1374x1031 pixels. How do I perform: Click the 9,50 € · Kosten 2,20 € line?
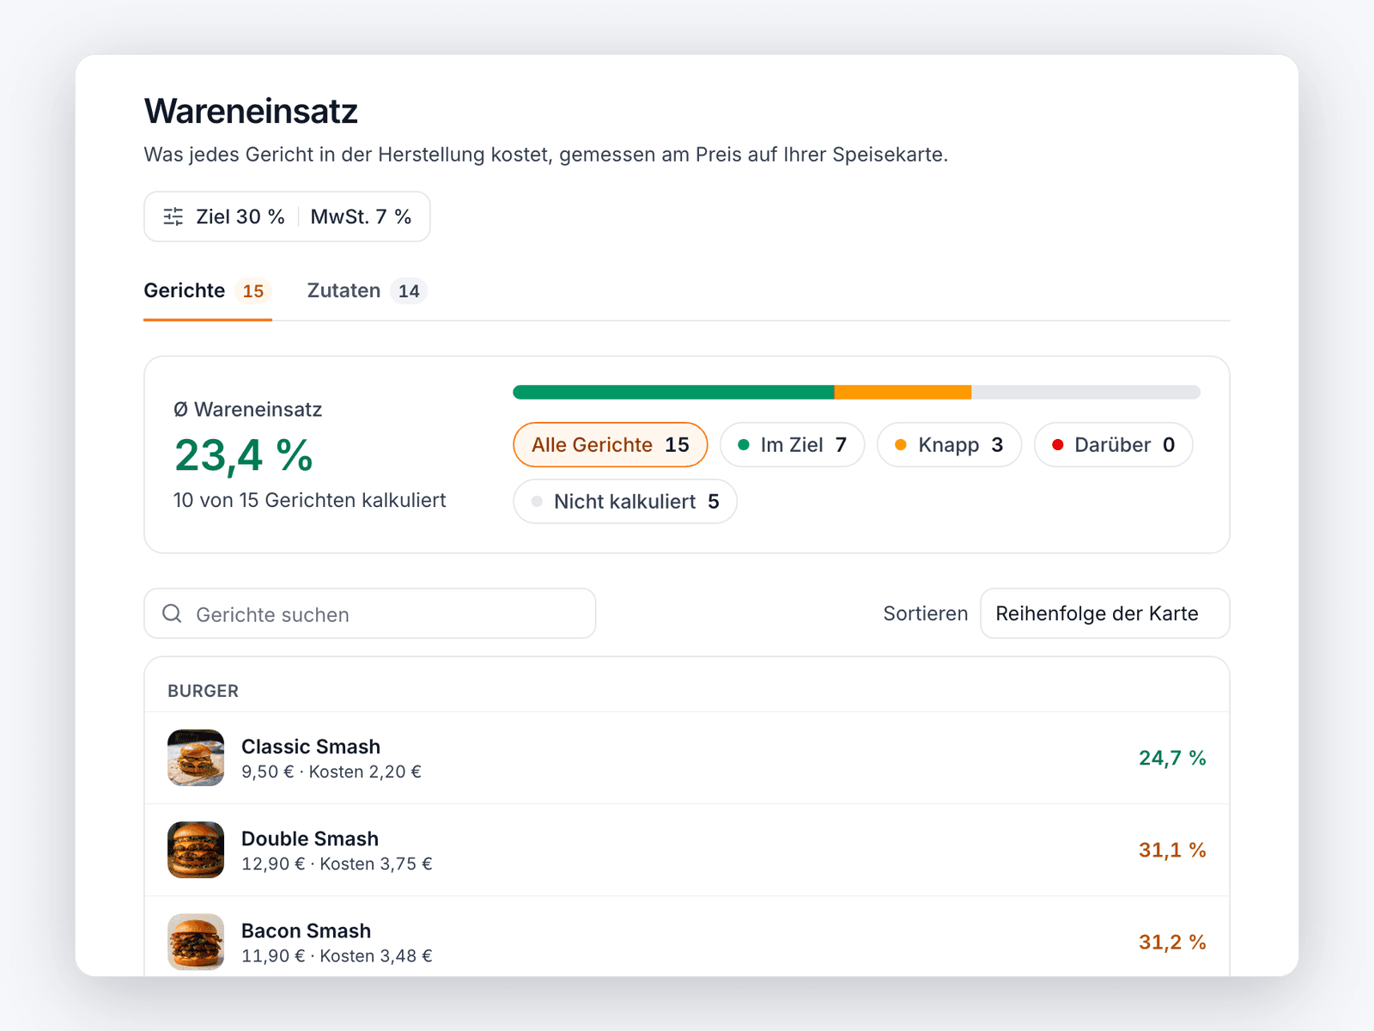tap(331, 772)
